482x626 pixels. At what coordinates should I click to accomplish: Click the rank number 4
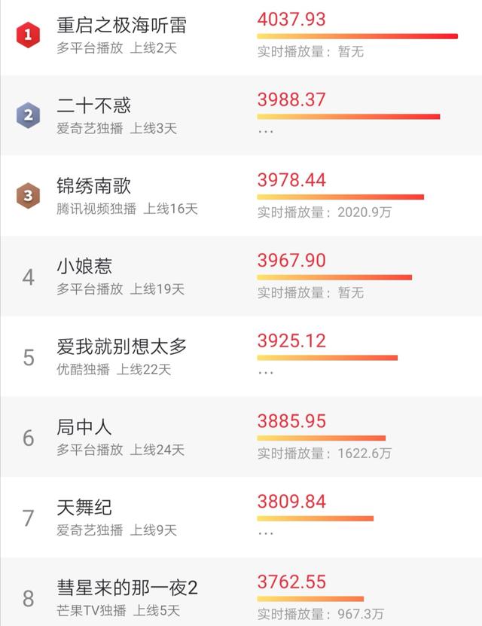click(29, 277)
